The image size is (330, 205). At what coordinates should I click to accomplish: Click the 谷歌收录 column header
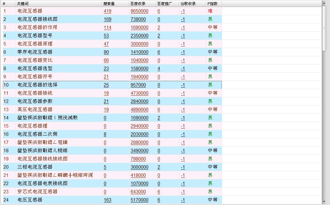(x=188, y=4)
